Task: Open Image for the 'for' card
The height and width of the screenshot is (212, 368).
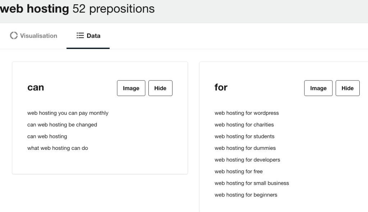Action: 318,88
